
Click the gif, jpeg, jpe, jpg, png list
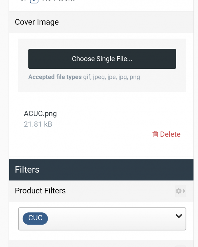[112, 77]
